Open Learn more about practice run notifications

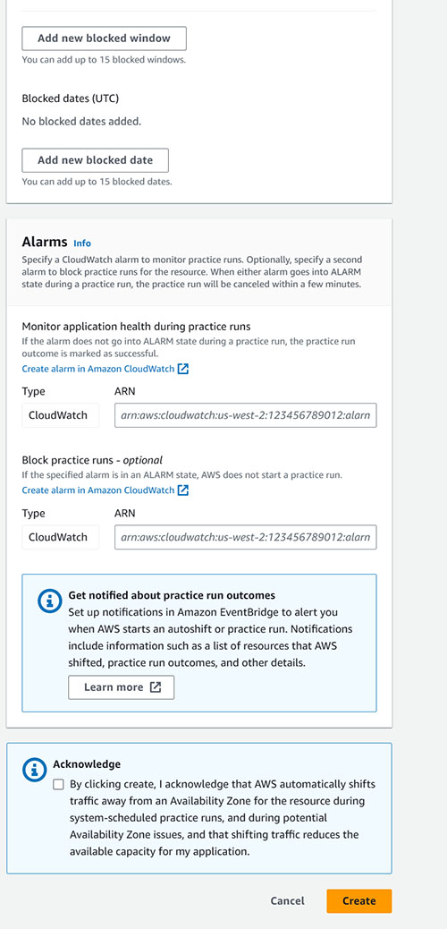122,687
